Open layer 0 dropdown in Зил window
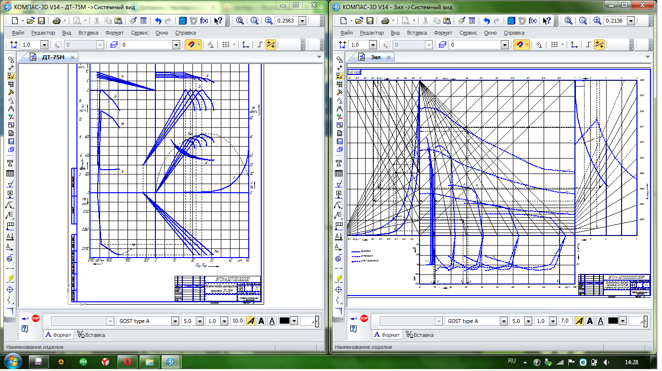Viewport: 662px width, 371px height. [x=505, y=45]
